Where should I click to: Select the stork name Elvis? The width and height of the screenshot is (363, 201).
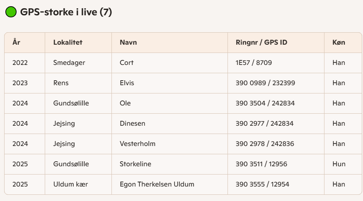127,83
